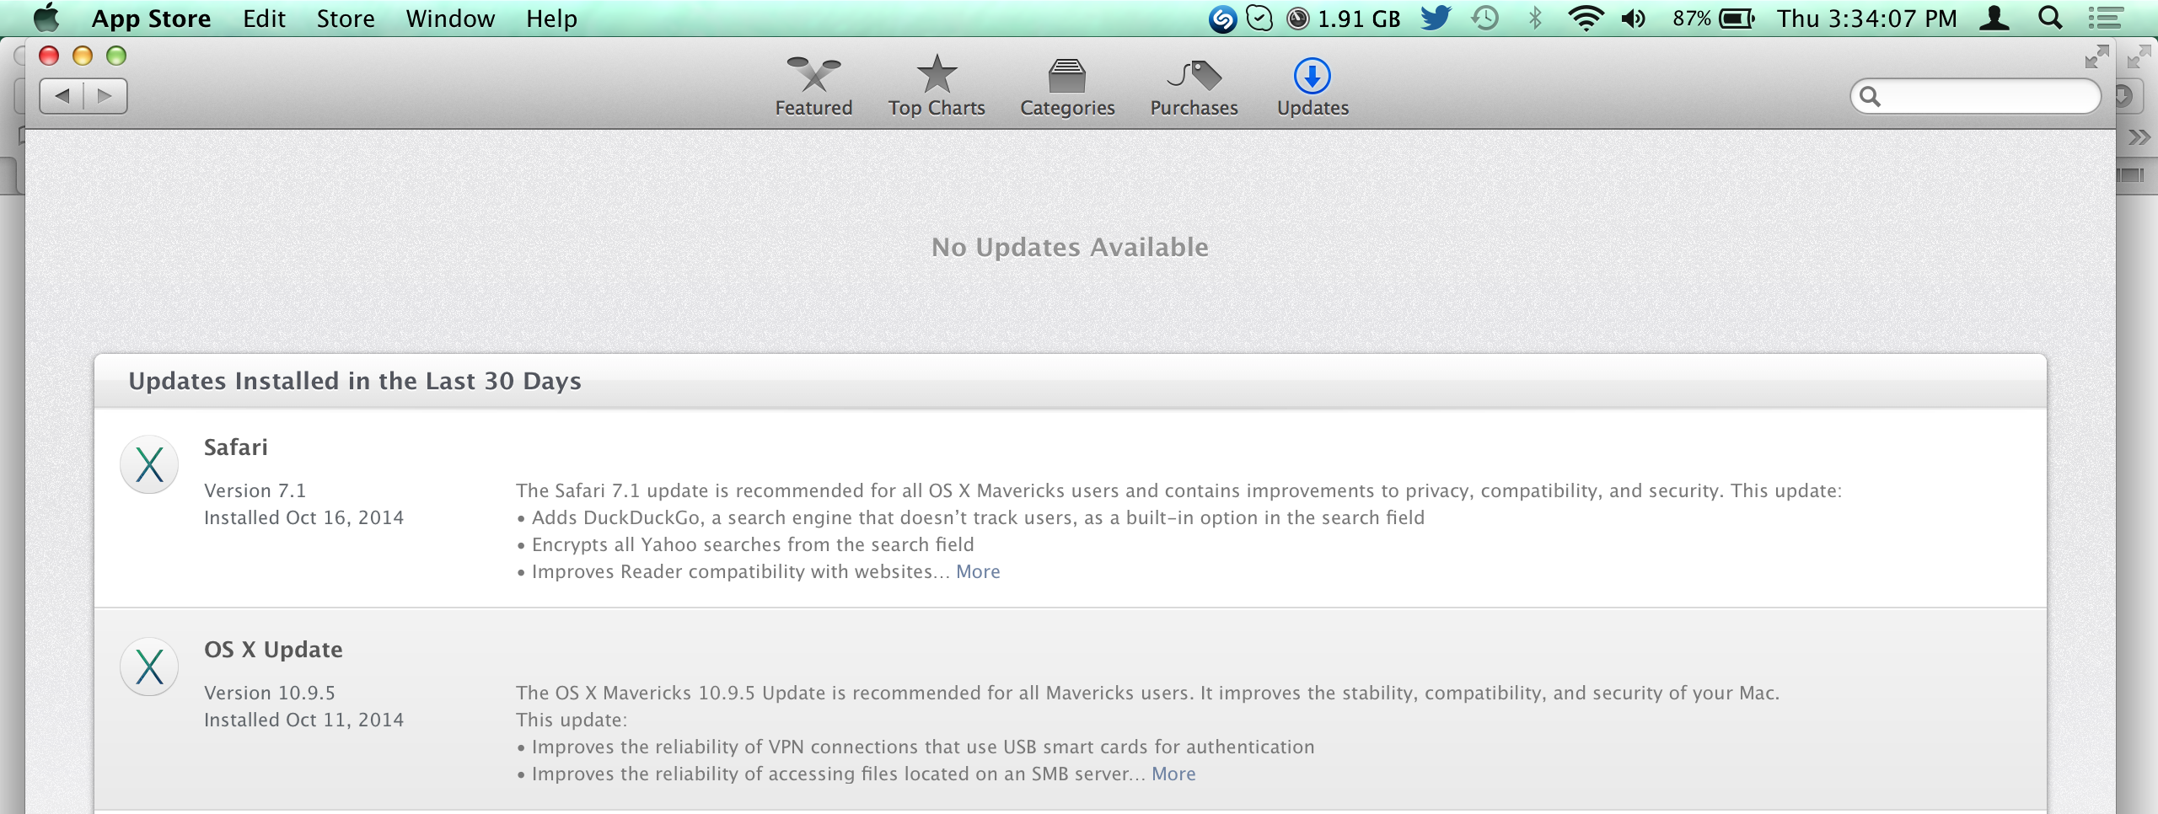The height and width of the screenshot is (814, 2158).
Task: Go forward with the right arrow button
Action: [x=105, y=96]
